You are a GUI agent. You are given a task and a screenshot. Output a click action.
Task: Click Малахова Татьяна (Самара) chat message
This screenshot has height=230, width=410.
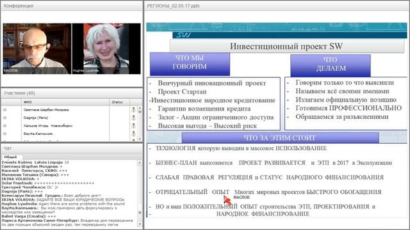[35, 174]
